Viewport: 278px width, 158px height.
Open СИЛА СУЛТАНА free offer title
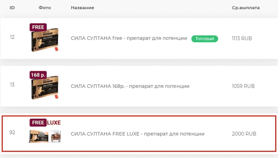[x=129, y=38]
